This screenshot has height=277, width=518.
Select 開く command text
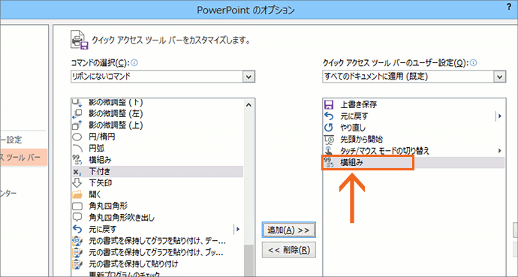(95, 194)
